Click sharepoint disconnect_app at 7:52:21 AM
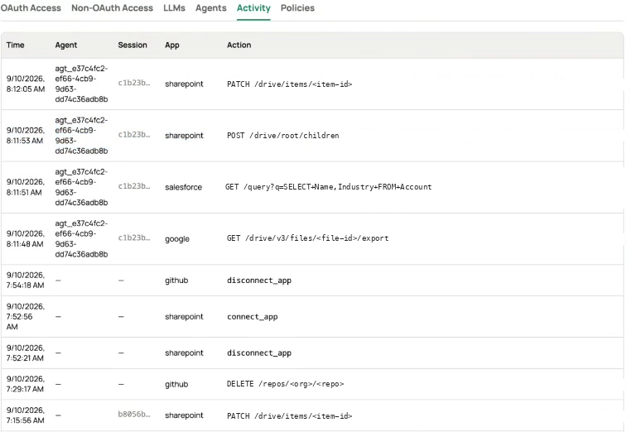Viewport: 632px width, 432px height. pyautogui.click(x=259, y=353)
